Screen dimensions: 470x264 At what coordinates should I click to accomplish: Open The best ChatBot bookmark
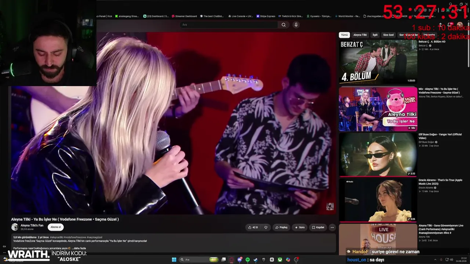pos(212,16)
